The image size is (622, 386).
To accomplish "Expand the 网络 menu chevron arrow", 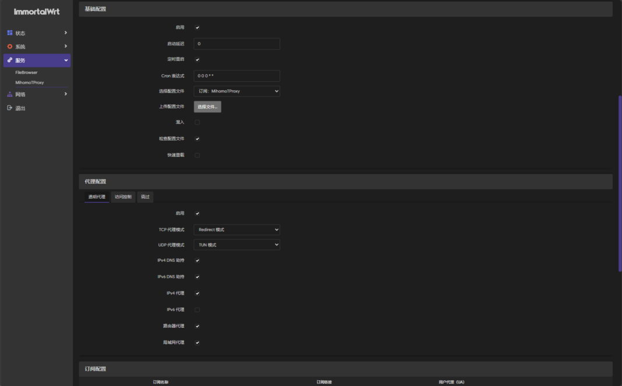I will [66, 94].
